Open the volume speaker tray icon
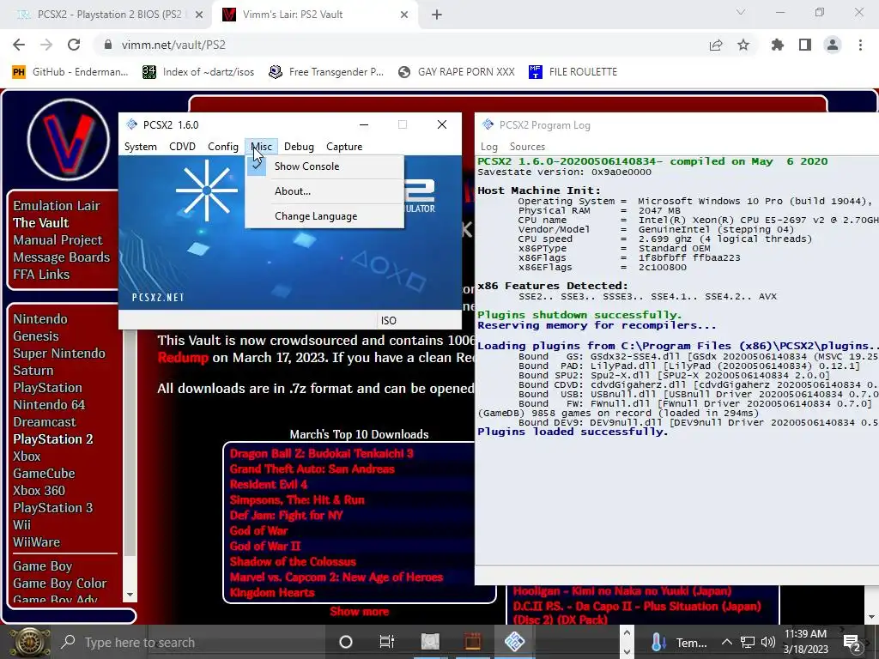This screenshot has width=879, height=659. tap(768, 642)
